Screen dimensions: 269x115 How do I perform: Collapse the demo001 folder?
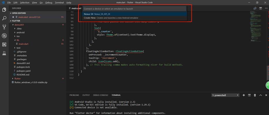click(19, 25)
